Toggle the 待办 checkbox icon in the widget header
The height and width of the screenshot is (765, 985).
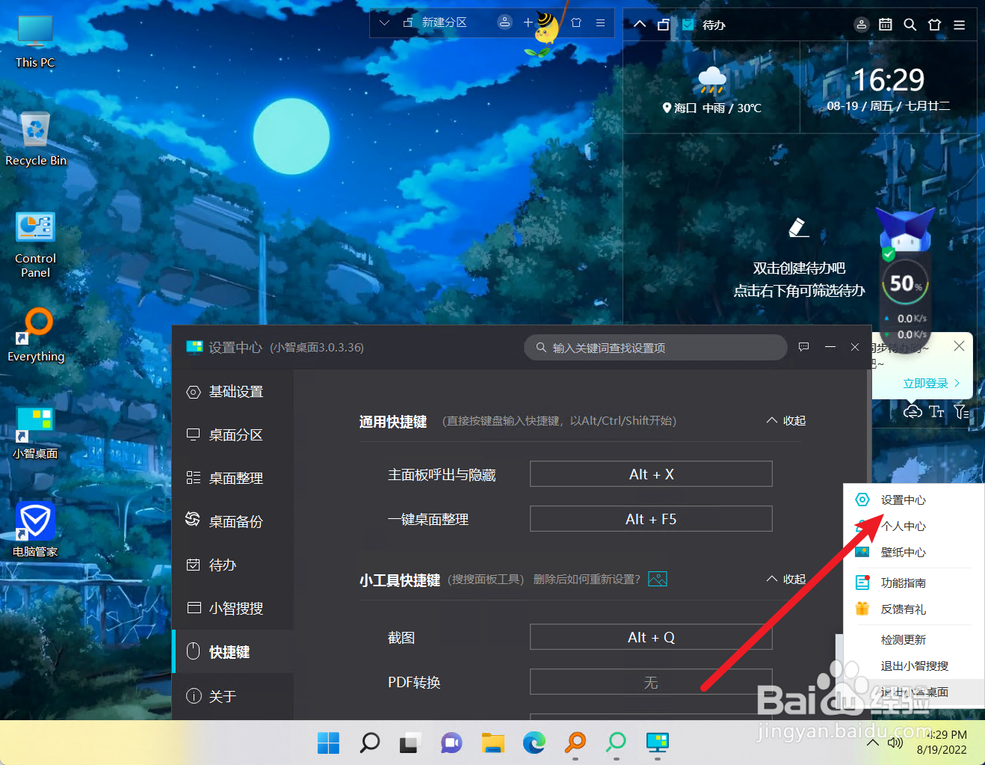coord(688,25)
